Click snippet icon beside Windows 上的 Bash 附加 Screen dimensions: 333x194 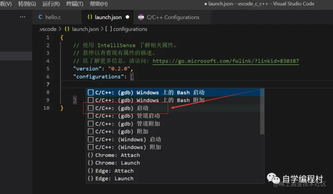tap(91, 100)
